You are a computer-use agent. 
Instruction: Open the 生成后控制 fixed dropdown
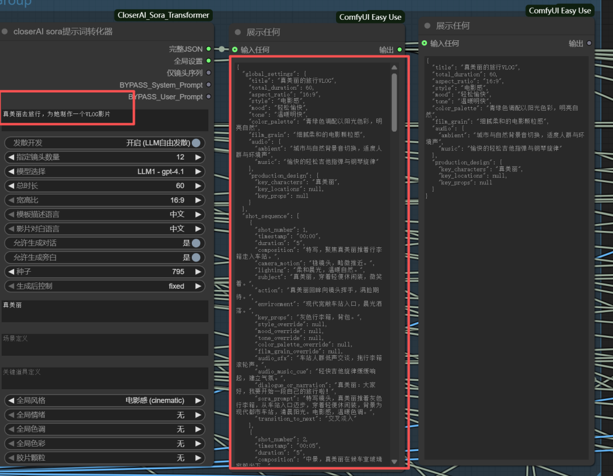(105, 286)
